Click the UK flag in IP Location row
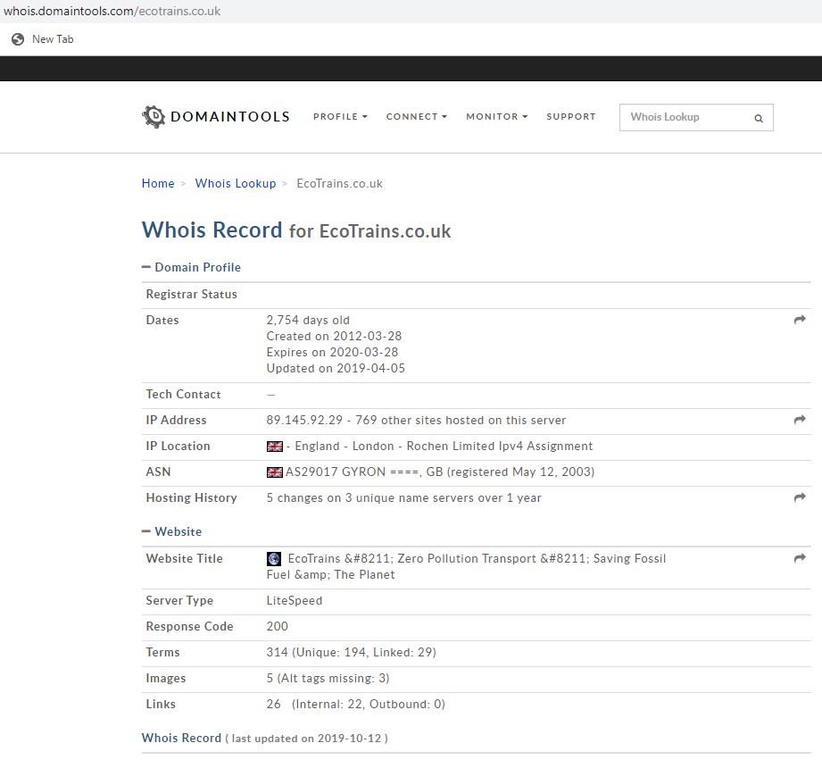Screen dimensions: 822x760 (x=274, y=447)
